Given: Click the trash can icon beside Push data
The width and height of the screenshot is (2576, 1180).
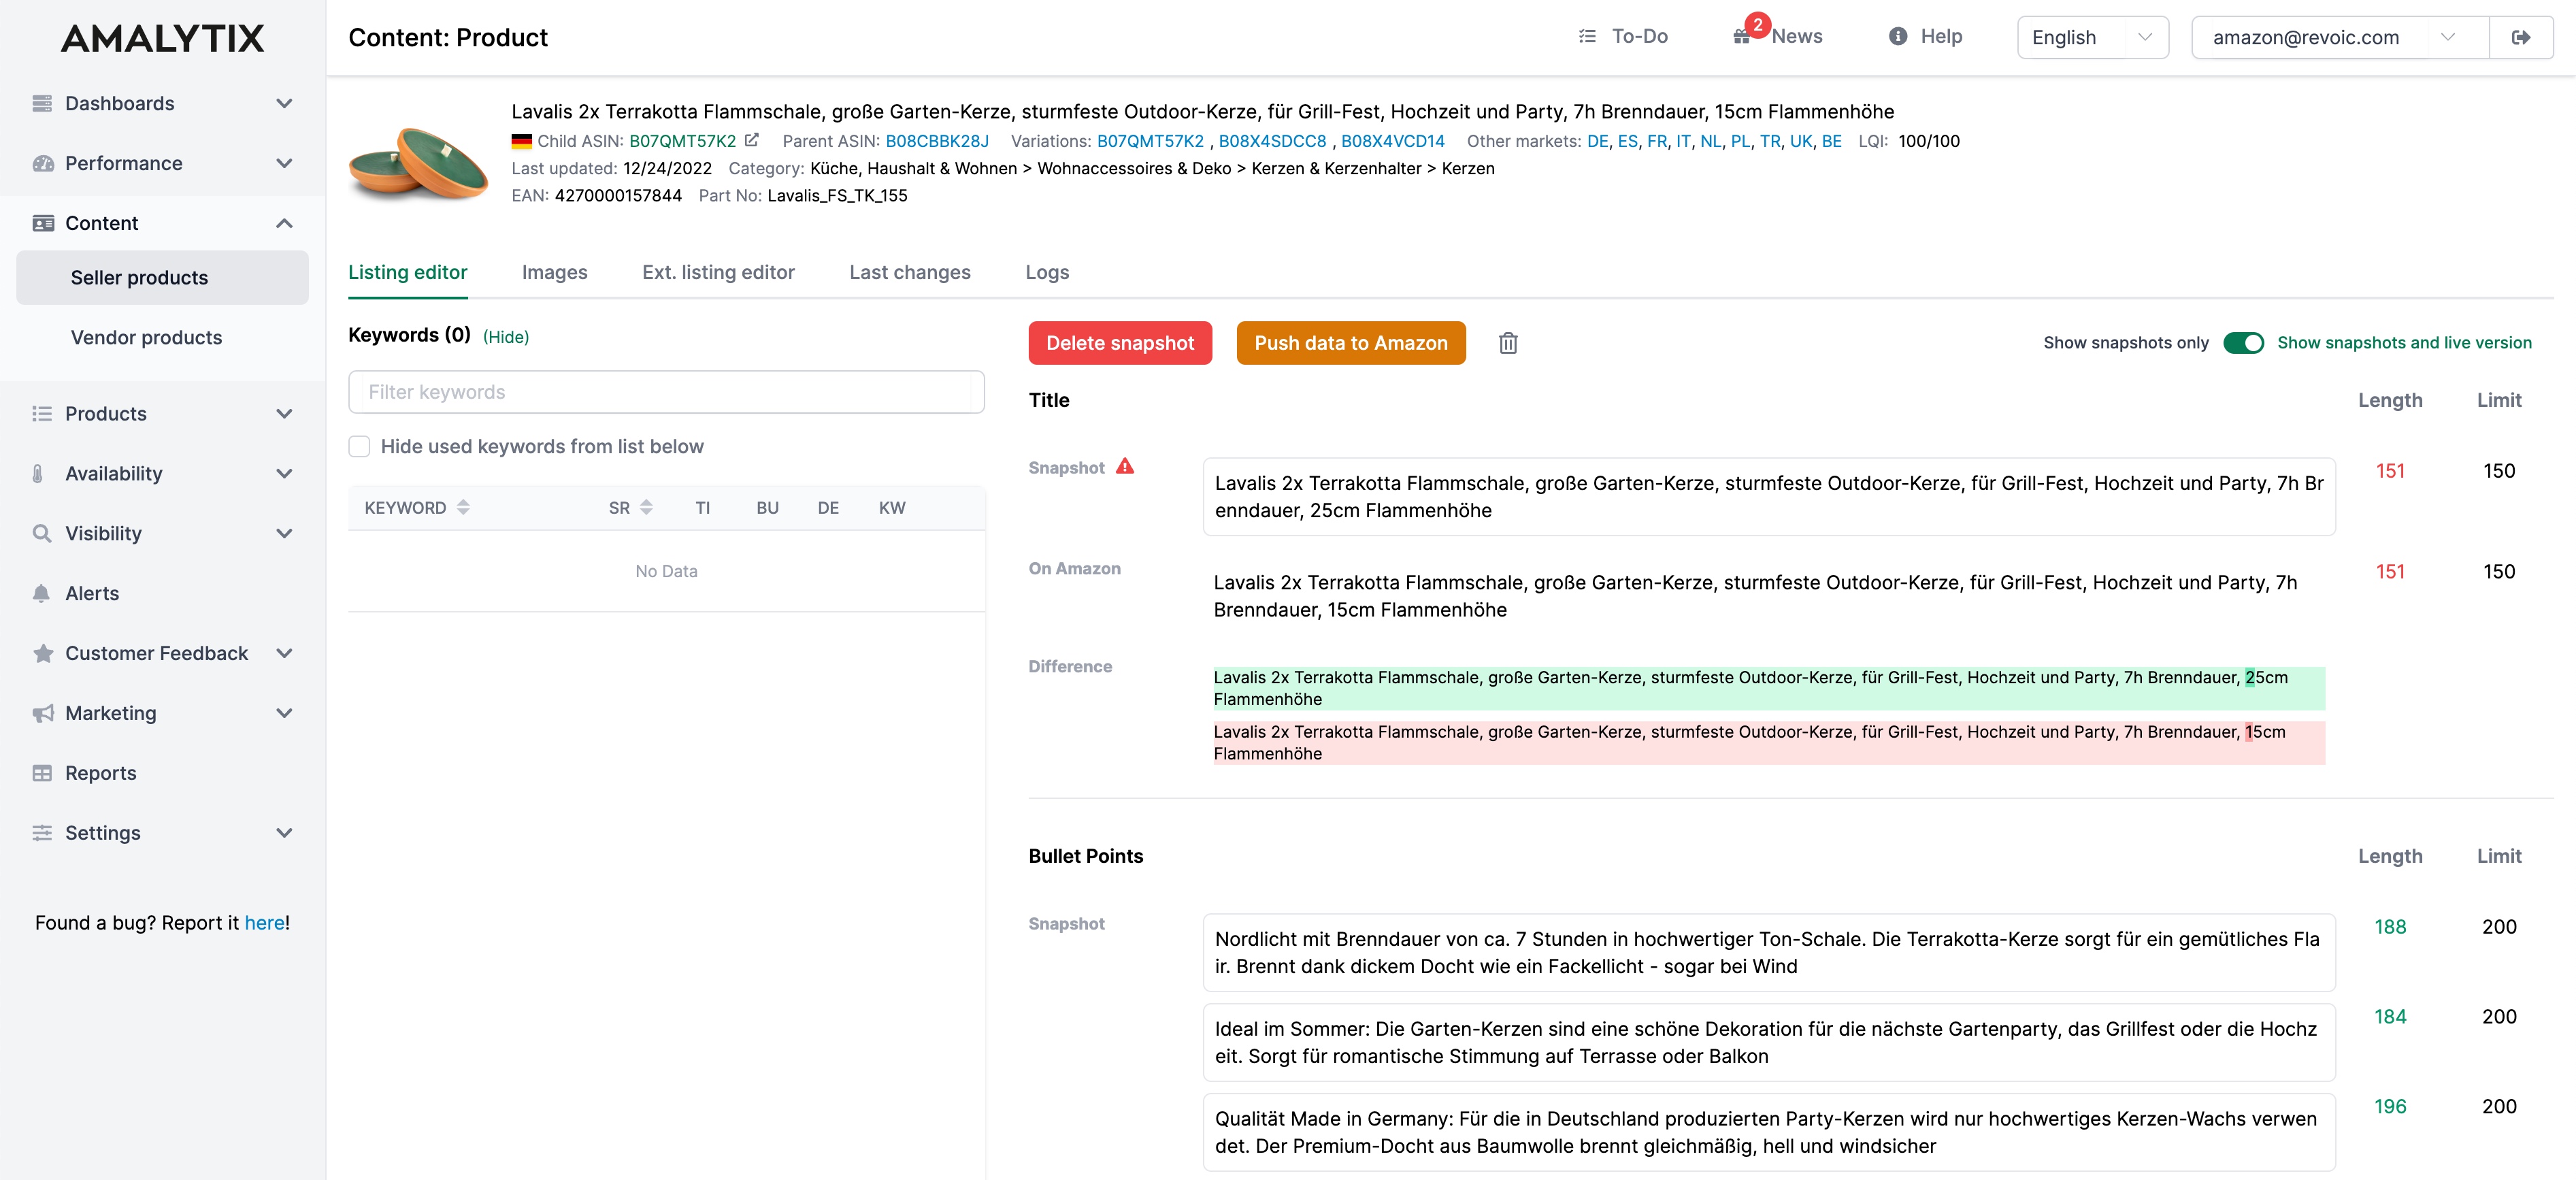Looking at the screenshot, I should pos(1508,343).
